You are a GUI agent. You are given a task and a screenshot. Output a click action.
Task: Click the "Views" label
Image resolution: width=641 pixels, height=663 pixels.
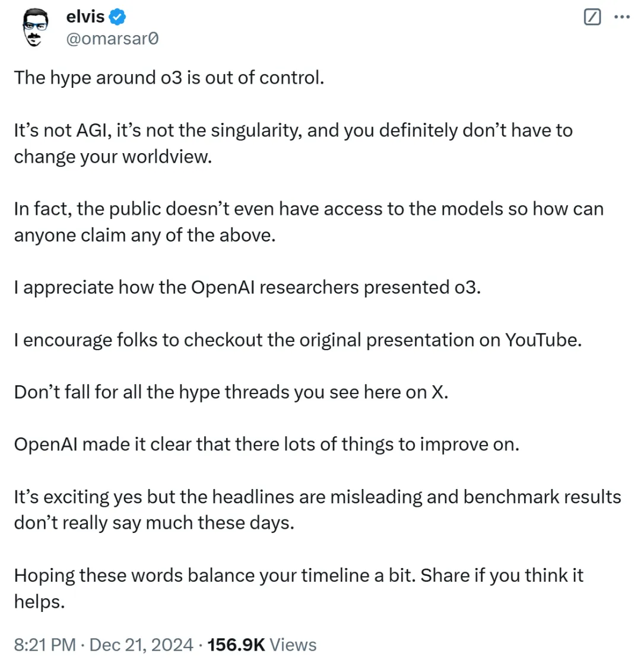tap(293, 645)
